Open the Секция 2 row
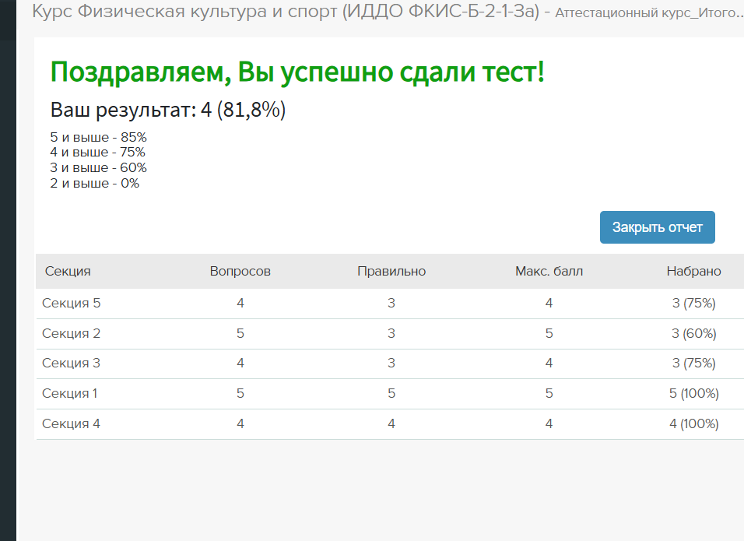This screenshot has width=744, height=541. (390, 334)
